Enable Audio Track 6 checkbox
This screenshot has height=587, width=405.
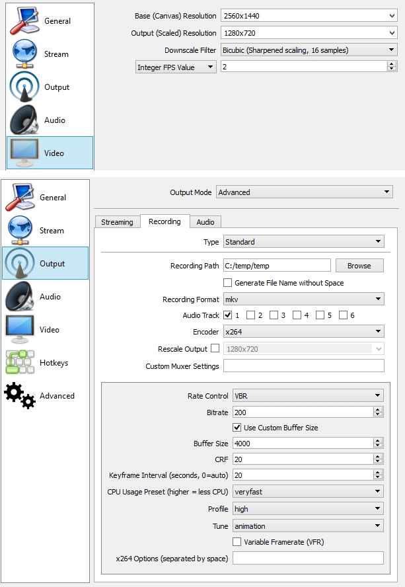(344, 315)
